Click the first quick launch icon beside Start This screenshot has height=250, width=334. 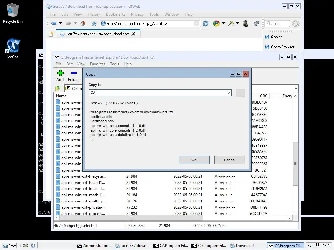click(x=25, y=246)
